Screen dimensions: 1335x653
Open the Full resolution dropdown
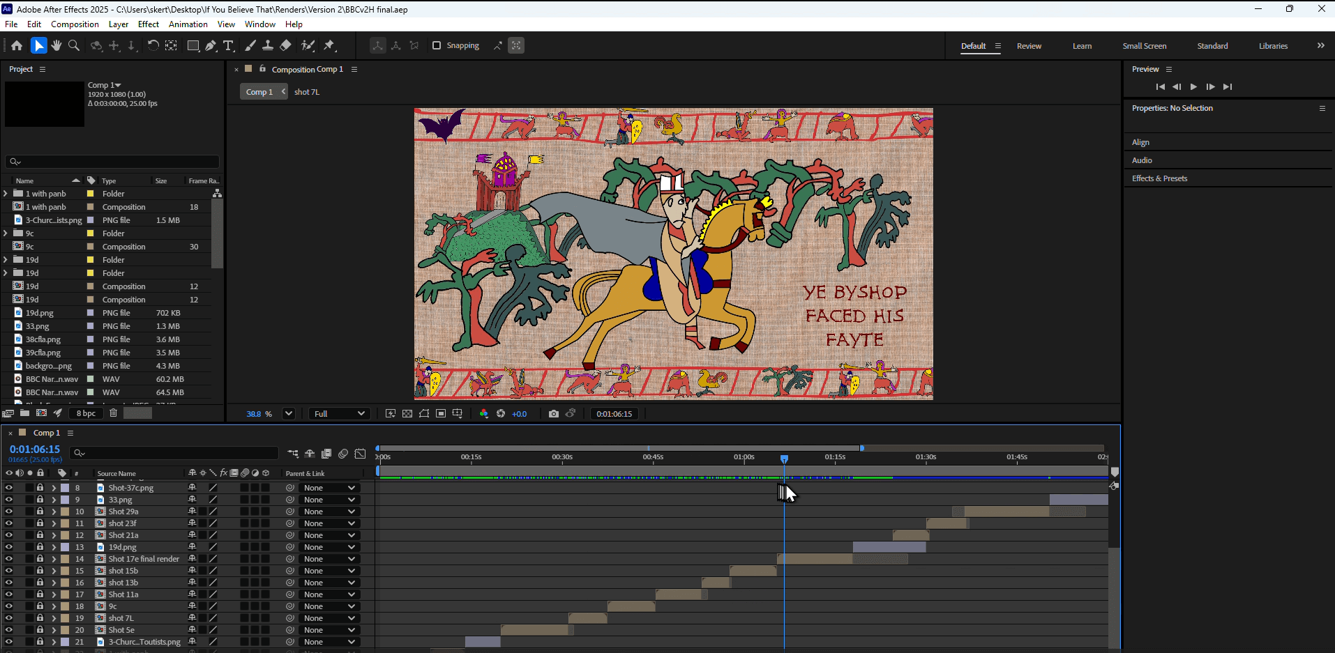pyautogui.click(x=339, y=413)
